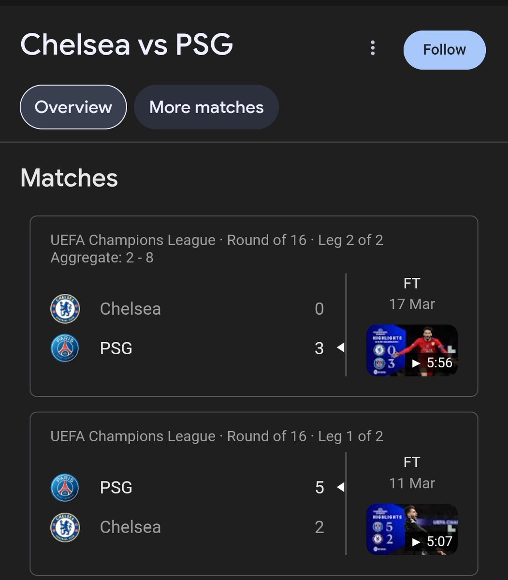This screenshot has width=508, height=580.
Task: Click winner arrow beside PSG score 5
Action: 340,487
